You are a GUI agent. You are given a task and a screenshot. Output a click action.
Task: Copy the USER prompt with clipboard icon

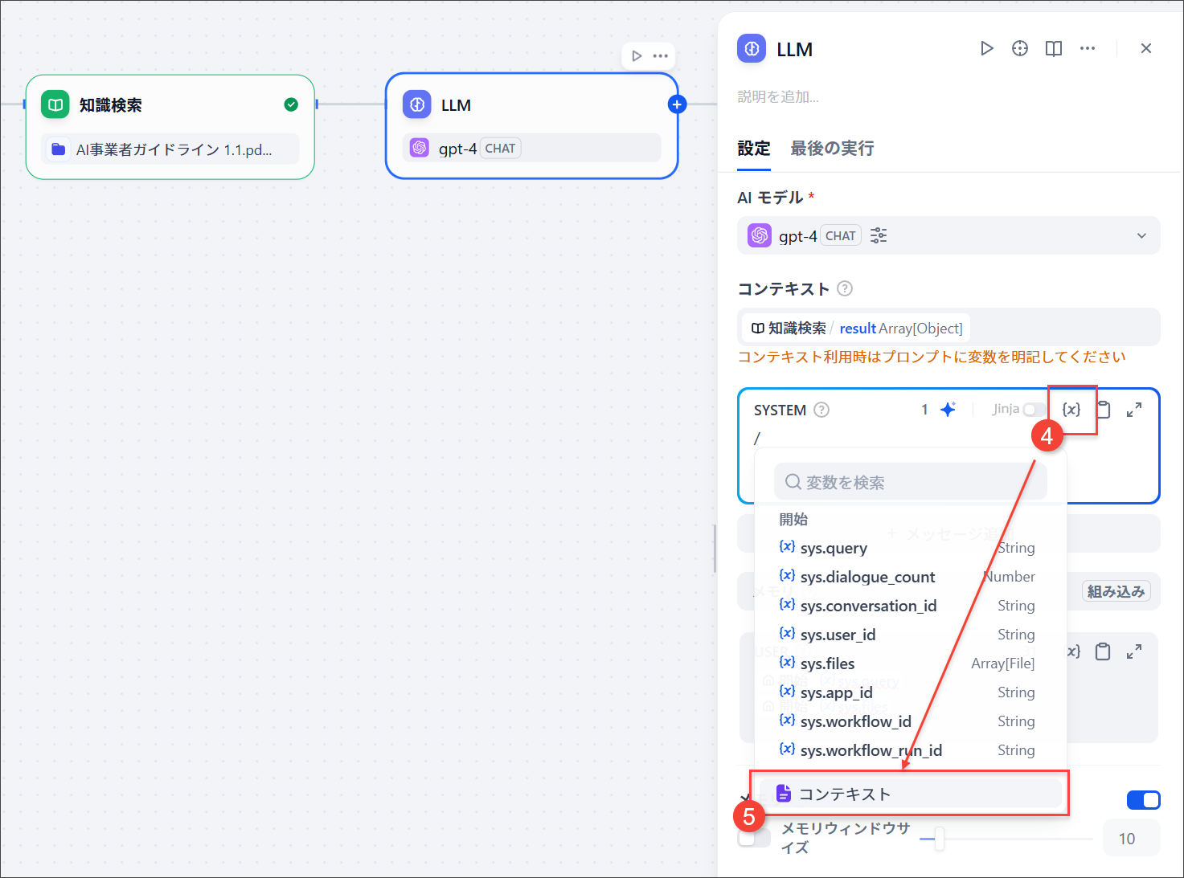pyautogui.click(x=1103, y=651)
